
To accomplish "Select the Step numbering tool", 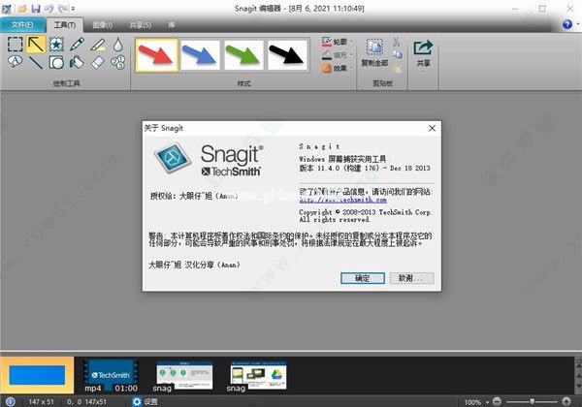I will (118, 62).
